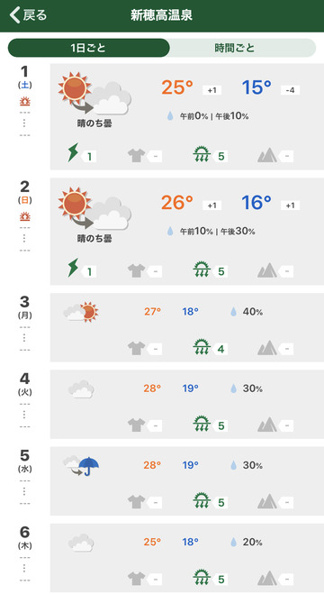324x594 pixels.
Task: Tap day 2 thunder index lightning icon
Action: [73, 268]
